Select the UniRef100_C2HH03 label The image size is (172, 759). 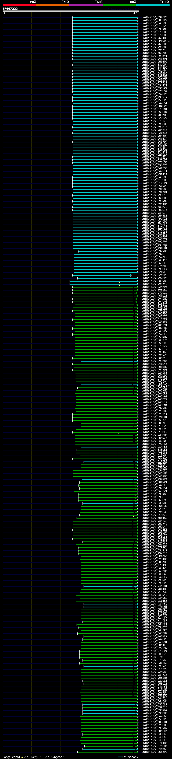[154, 287]
